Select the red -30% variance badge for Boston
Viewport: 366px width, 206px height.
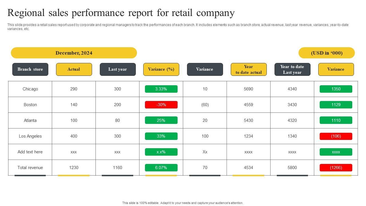pos(161,105)
